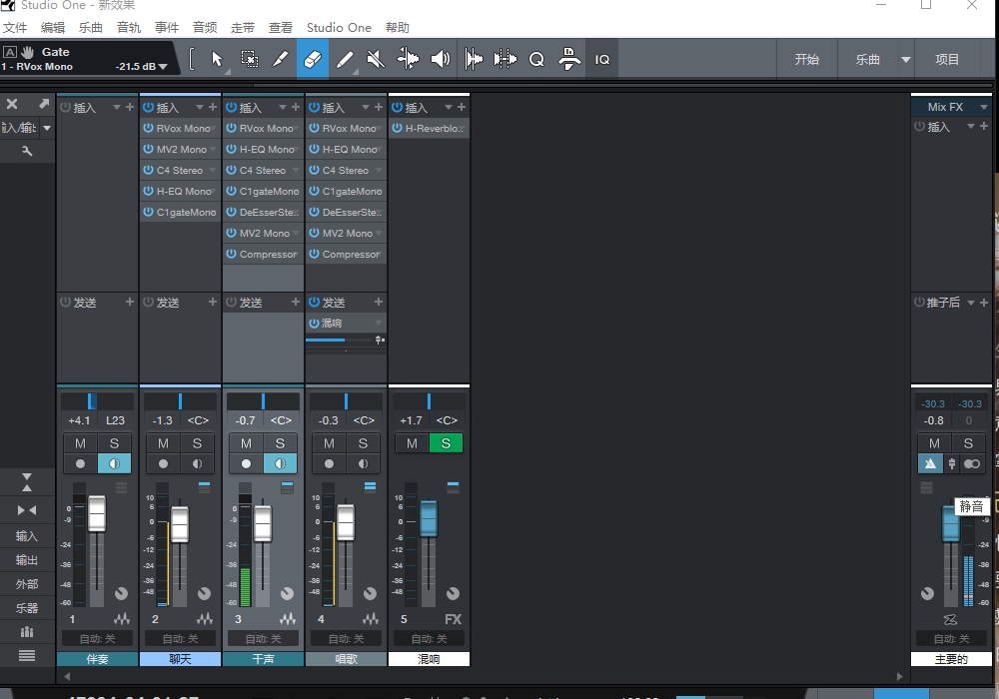Select the Arrow tool in toolbar
The image size is (999, 699).
click(x=217, y=59)
